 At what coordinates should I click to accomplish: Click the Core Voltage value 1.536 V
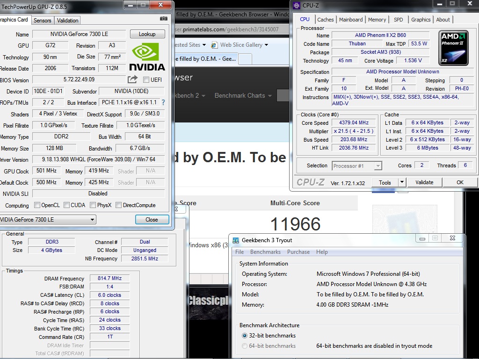tap(413, 60)
